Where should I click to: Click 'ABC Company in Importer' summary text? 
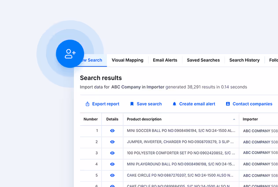pyautogui.click(x=138, y=87)
